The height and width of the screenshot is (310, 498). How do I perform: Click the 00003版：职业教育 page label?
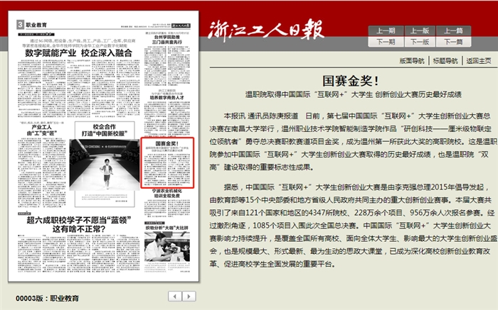(47, 299)
